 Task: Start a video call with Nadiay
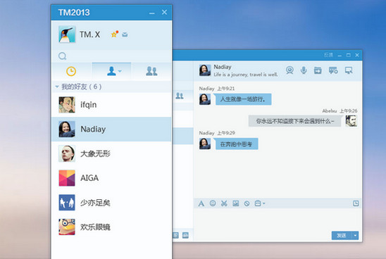289,70
